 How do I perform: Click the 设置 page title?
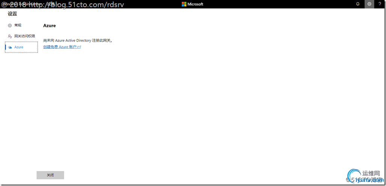(x=12, y=14)
